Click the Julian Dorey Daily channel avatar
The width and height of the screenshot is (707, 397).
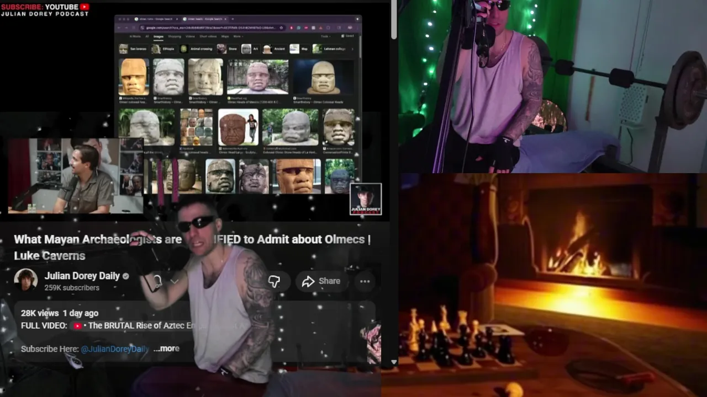tap(25, 280)
